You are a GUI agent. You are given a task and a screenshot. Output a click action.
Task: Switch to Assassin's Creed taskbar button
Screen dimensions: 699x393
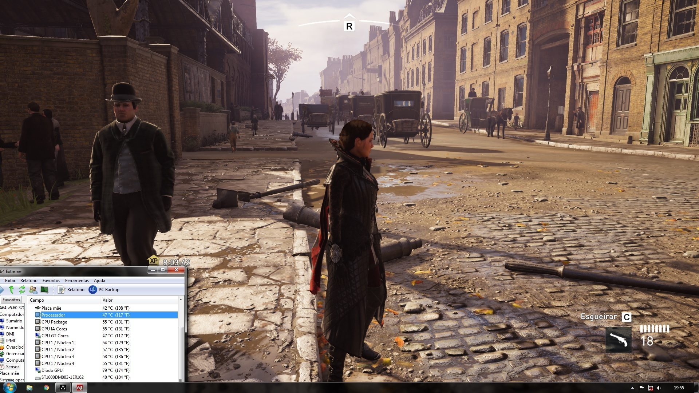coord(63,388)
